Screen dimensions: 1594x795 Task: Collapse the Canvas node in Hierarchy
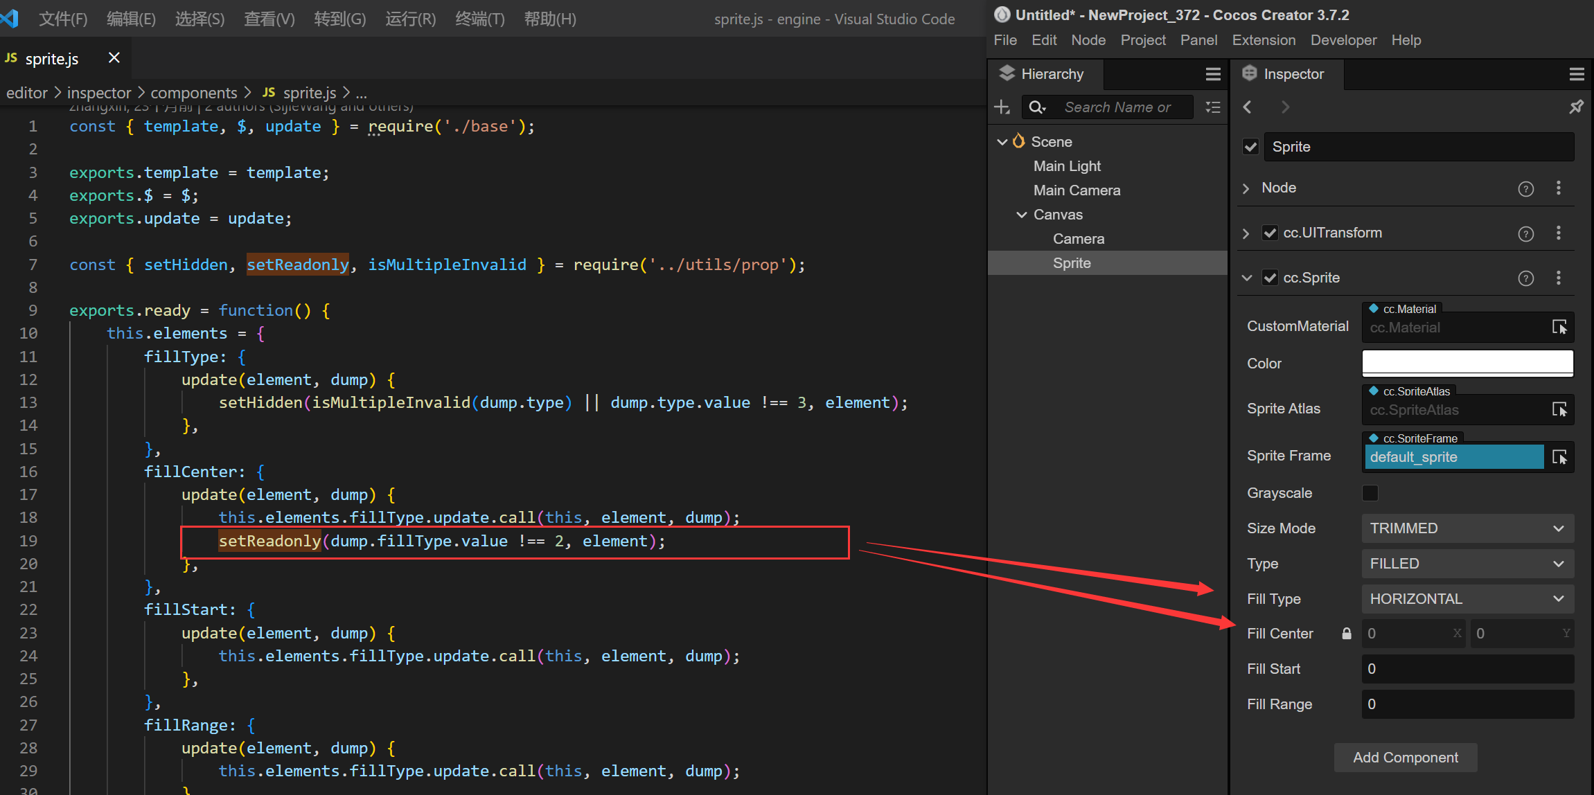1022,215
